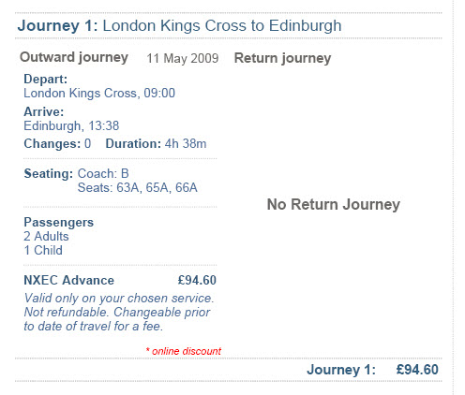Click the NXEC Advance ticket name

pyautogui.click(x=69, y=280)
